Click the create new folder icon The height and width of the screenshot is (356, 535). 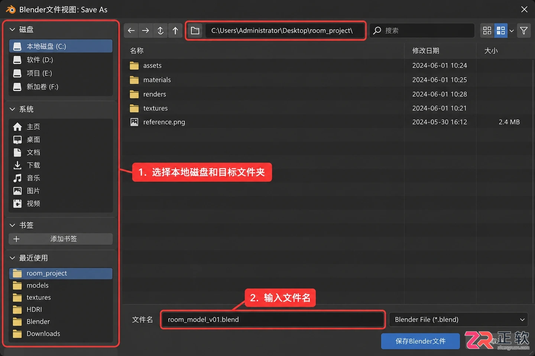195,30
